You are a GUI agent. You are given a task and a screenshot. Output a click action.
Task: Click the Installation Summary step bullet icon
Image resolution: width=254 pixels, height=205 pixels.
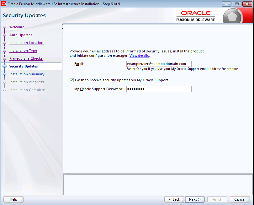4,74
